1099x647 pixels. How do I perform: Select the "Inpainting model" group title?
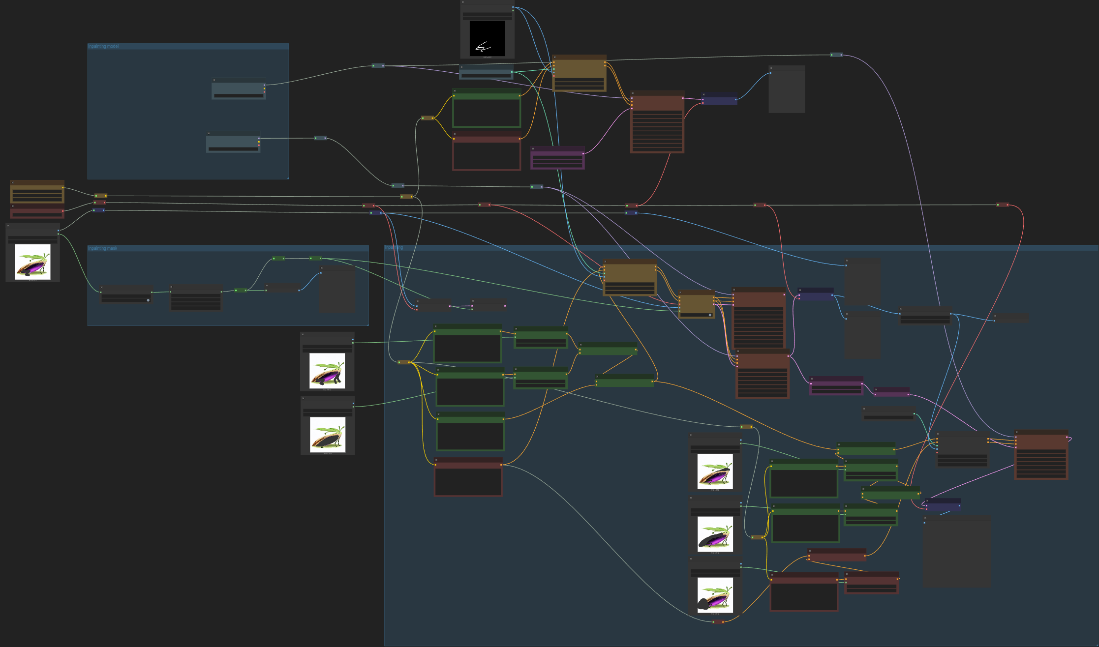pos(103,46)
